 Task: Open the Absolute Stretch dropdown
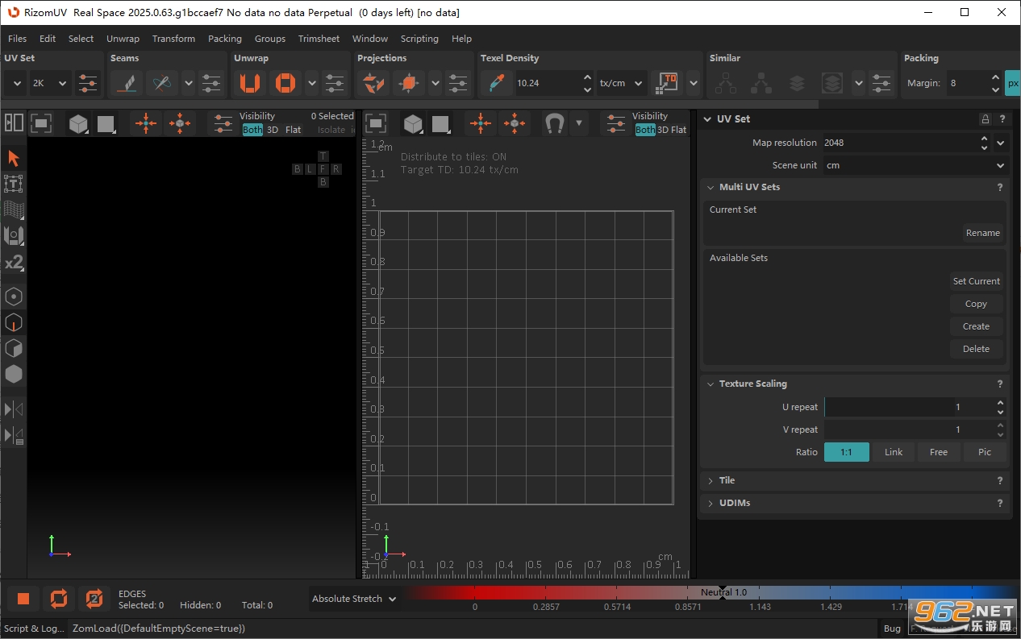pyautogui.click(x=355, y=599)
